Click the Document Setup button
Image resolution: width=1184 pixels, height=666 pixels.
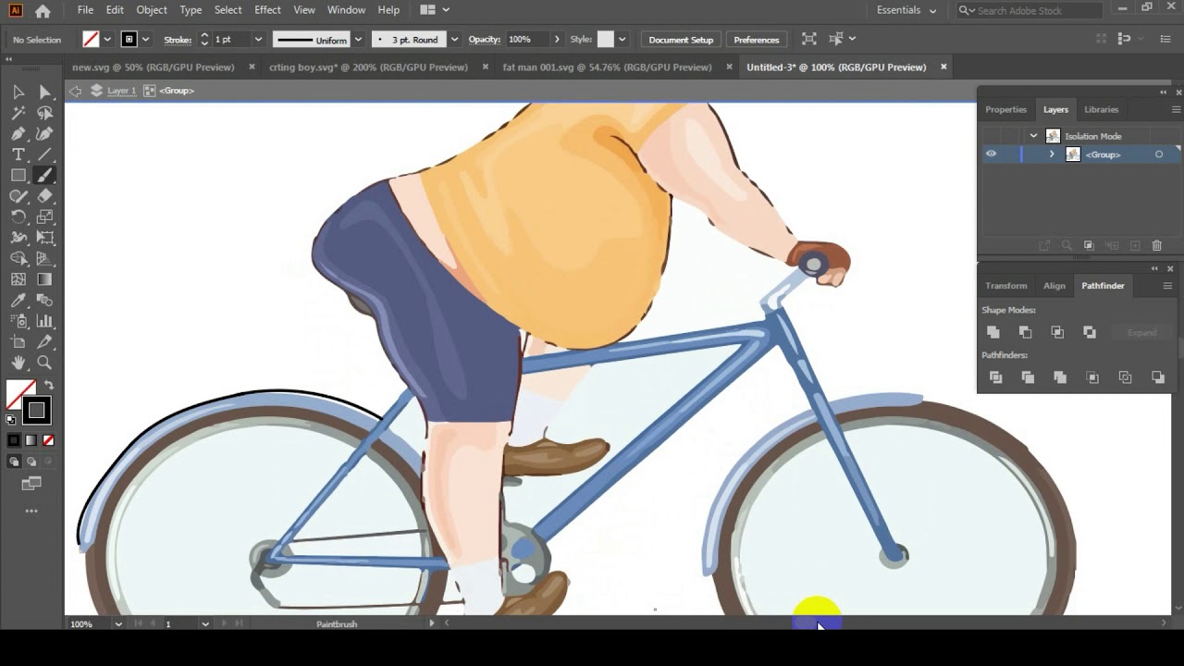click(x=681, y=40)
